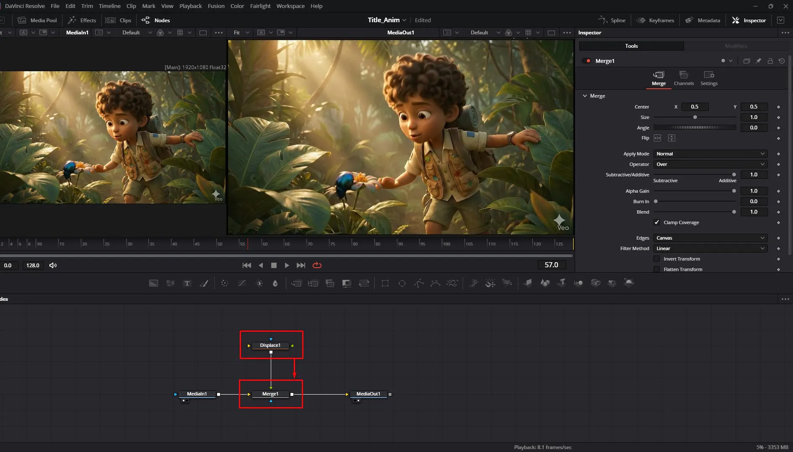Image resolution: width=793 pixels, height=452 pixels.
Task: Uncheck Clamp Coverage checkbox
Action: click(x=656, y=222)
